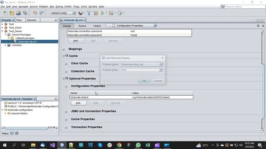Open default config dropdown
This screenshot has height=149, width=266.
pos(74,13)
